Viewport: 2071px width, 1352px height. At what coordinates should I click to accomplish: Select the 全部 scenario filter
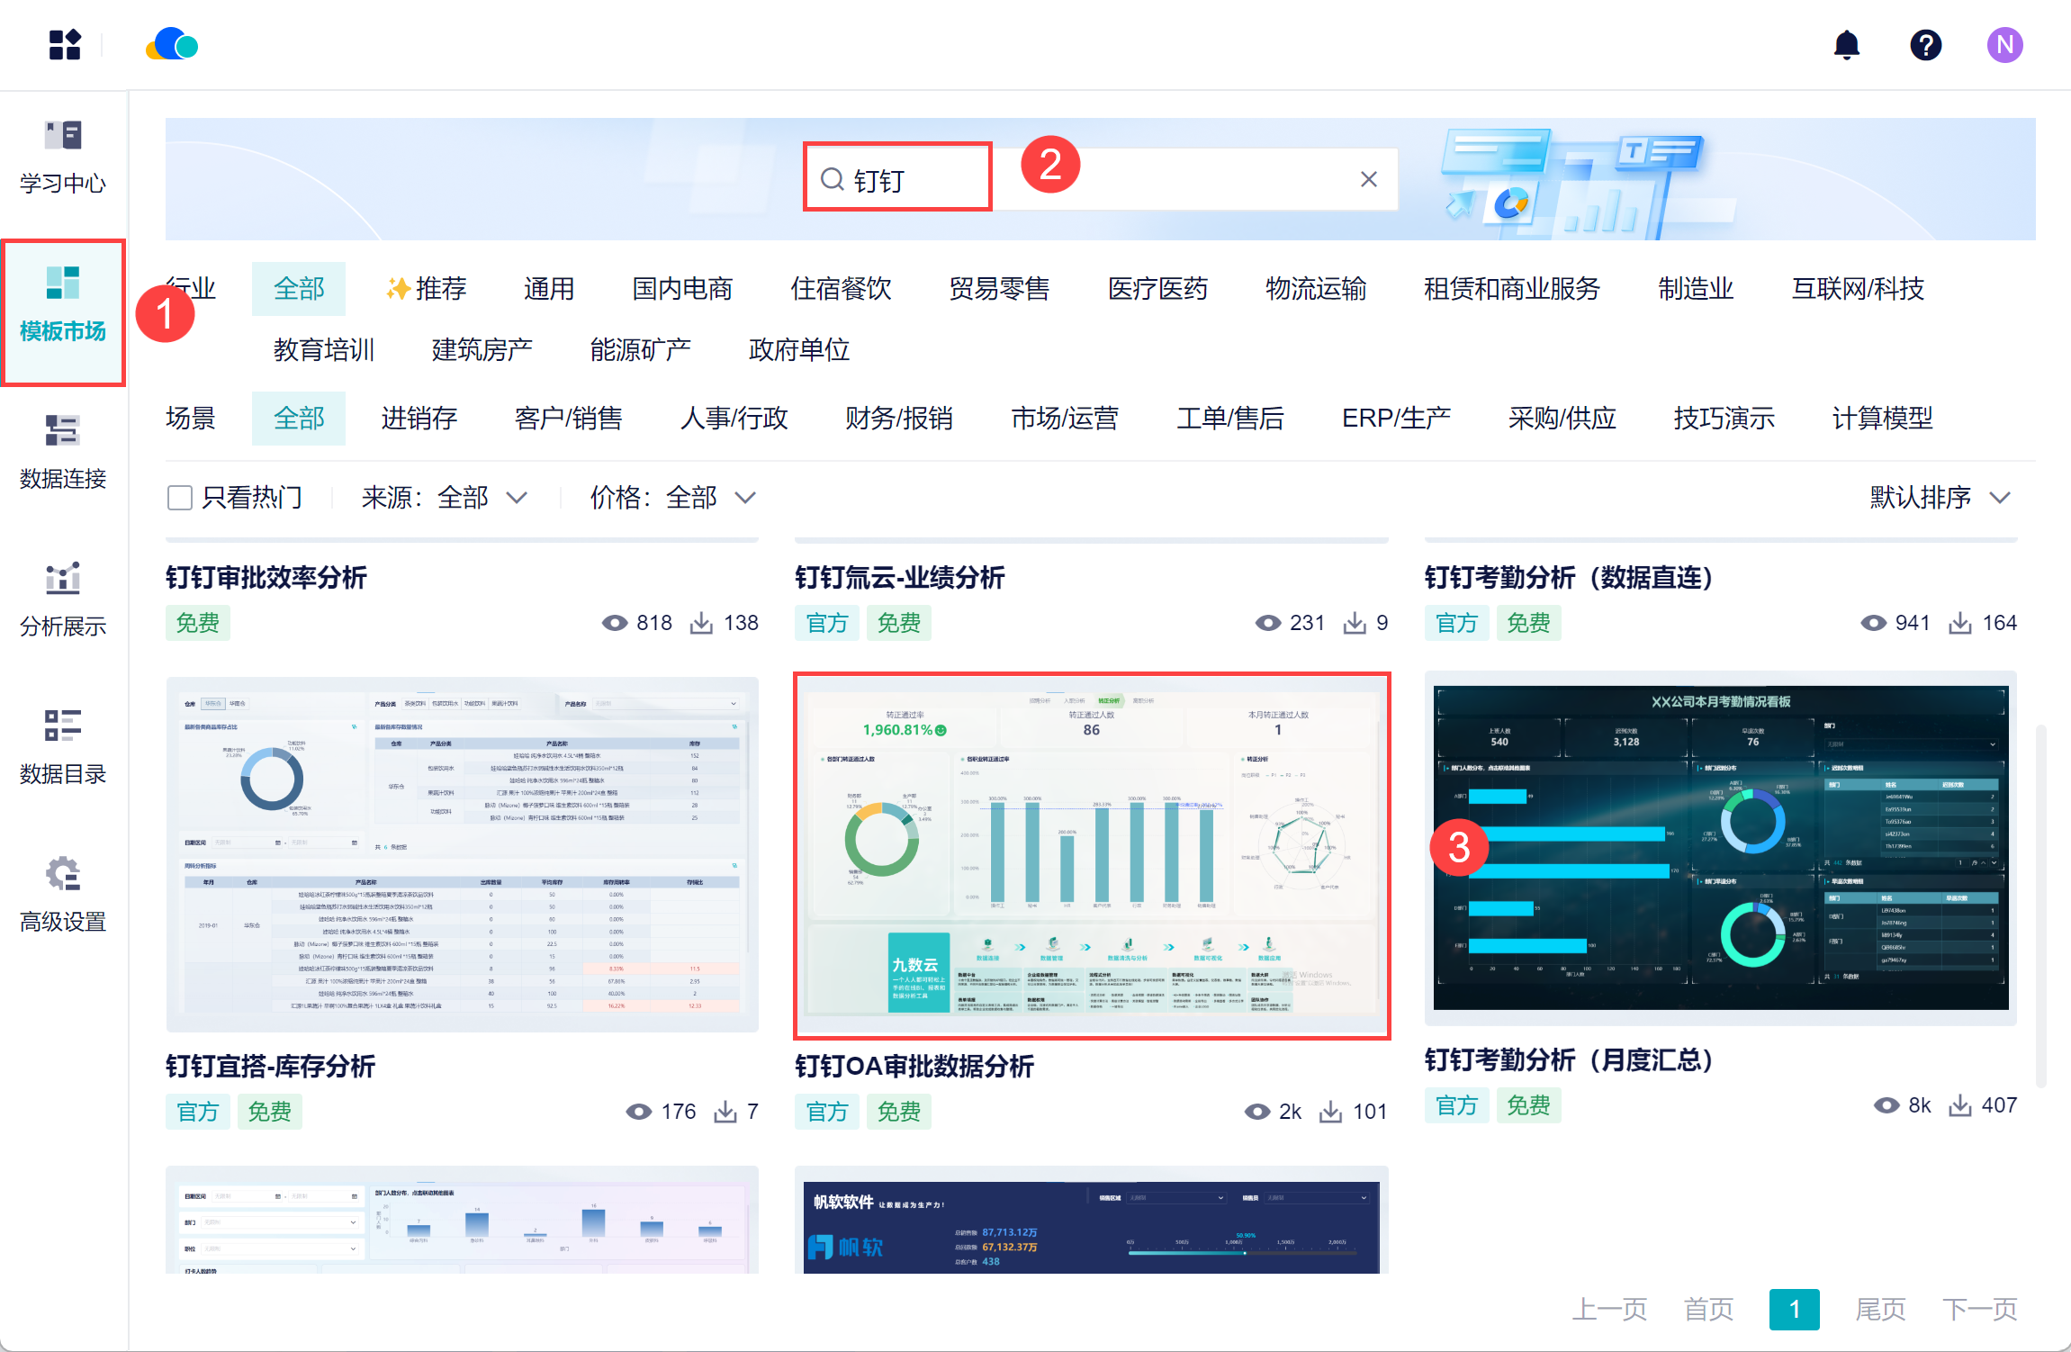point(299,419)
